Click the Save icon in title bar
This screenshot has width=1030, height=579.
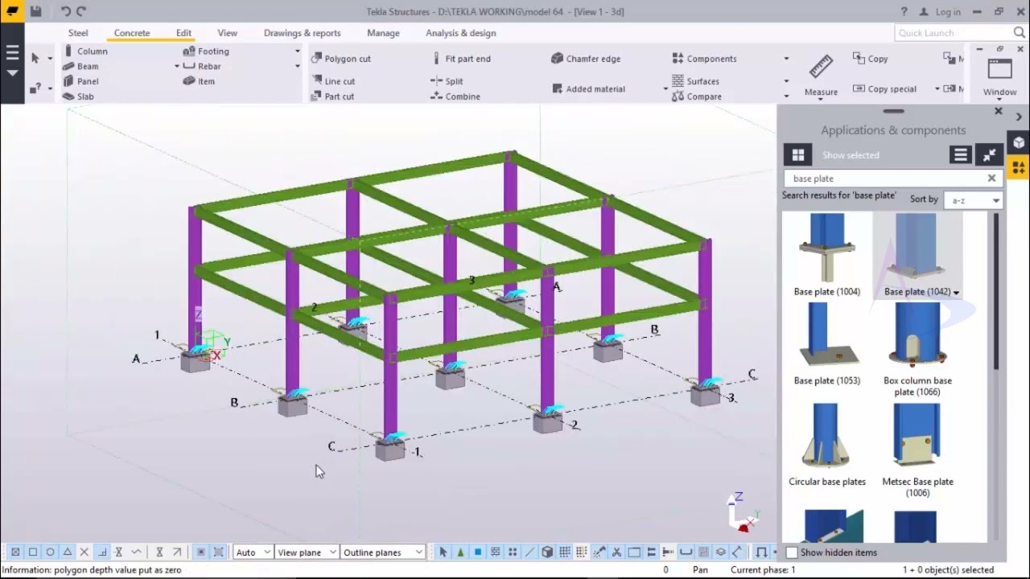click(36, 11)
